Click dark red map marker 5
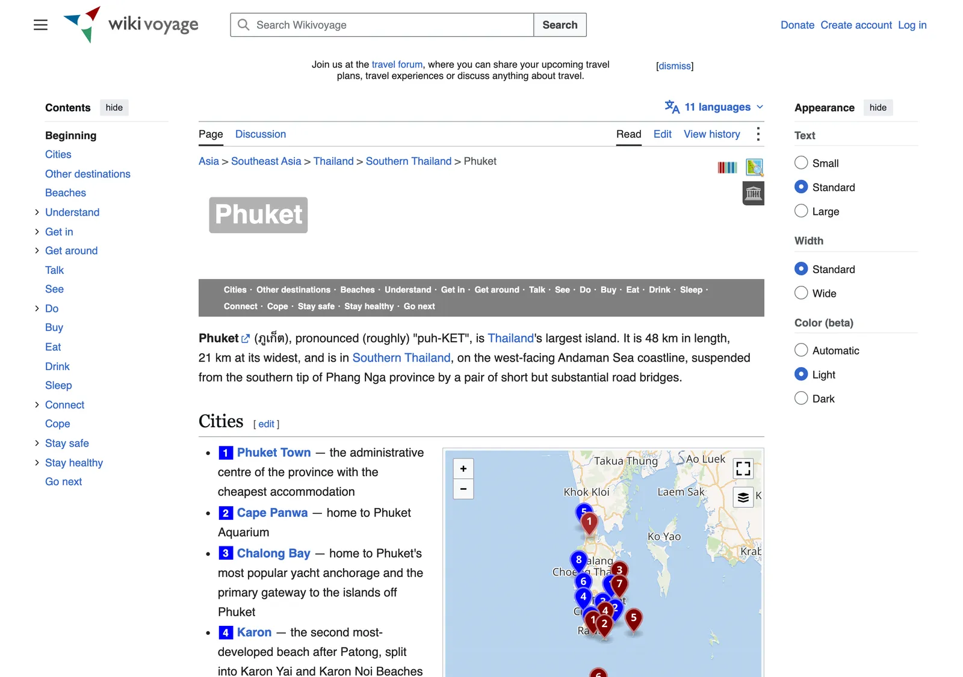 (633, 620)
